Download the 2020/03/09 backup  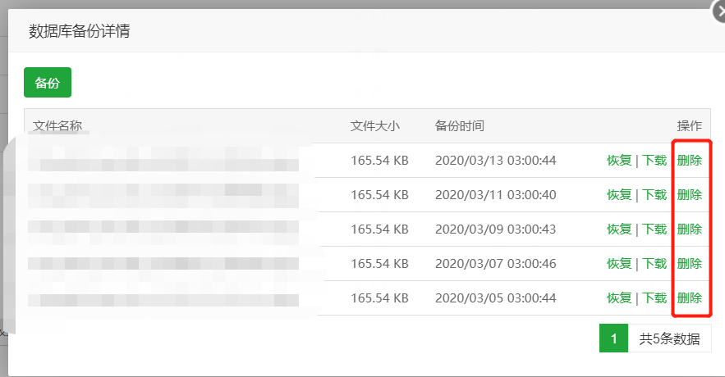pyautogui.click(x=654, y=229)
